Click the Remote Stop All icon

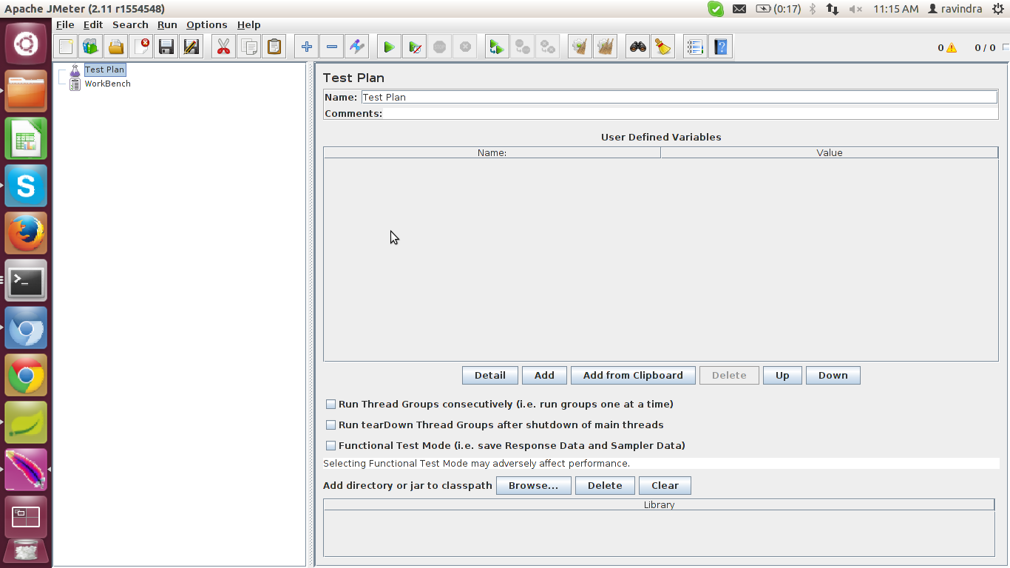point(523,47)
